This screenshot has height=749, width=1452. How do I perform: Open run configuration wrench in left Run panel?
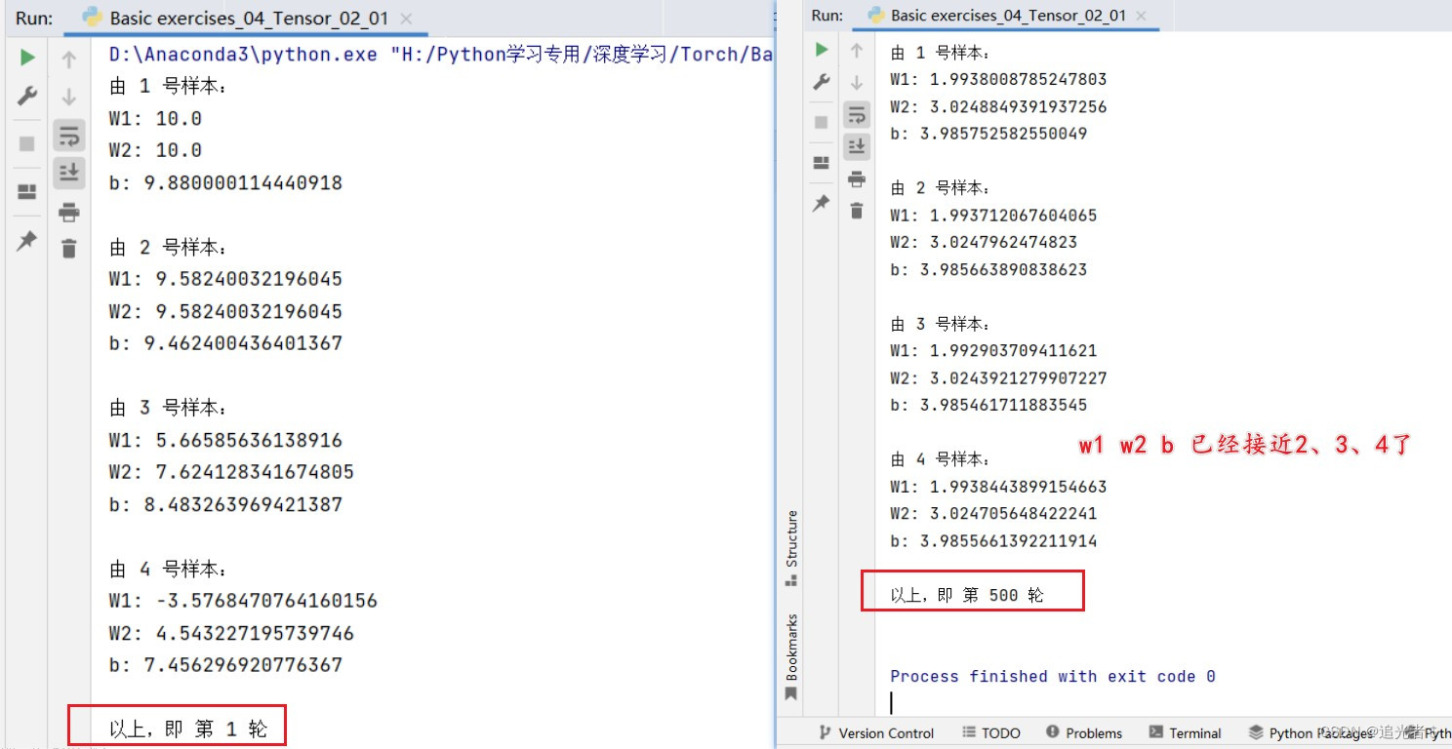(x=27, y=97)
